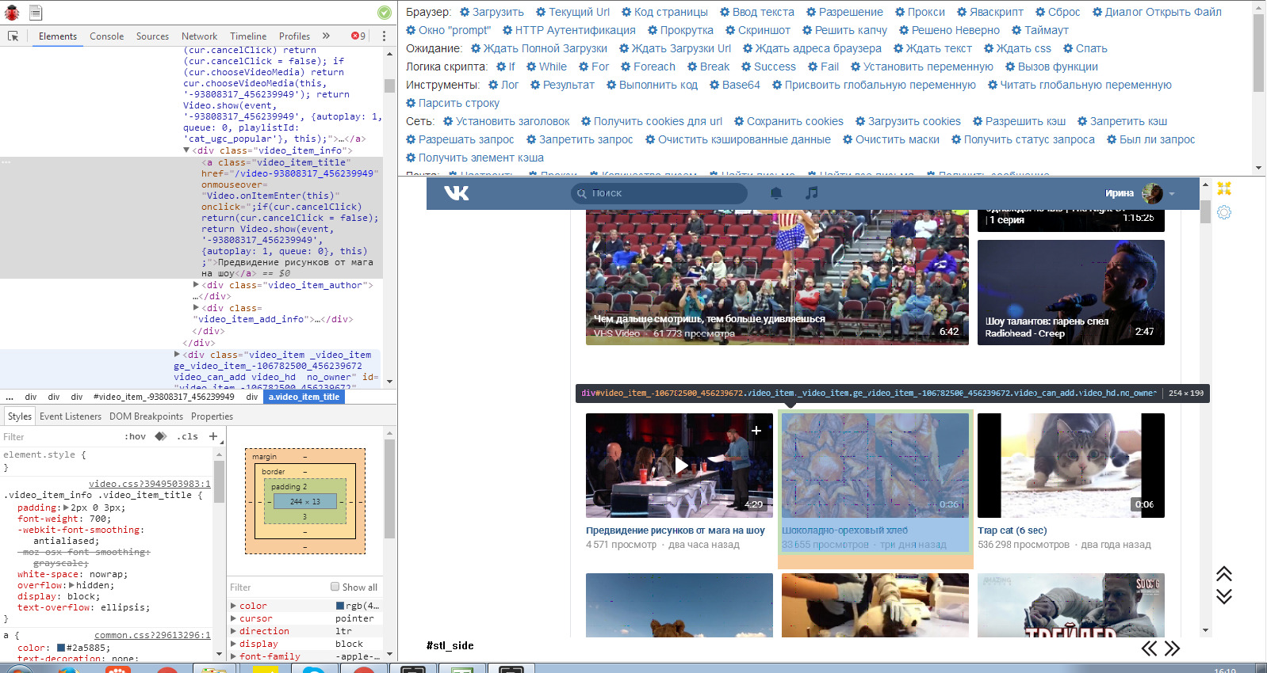Click the red bug icon in toolbar
The image size is (1267, 673).
pos(12,13)
